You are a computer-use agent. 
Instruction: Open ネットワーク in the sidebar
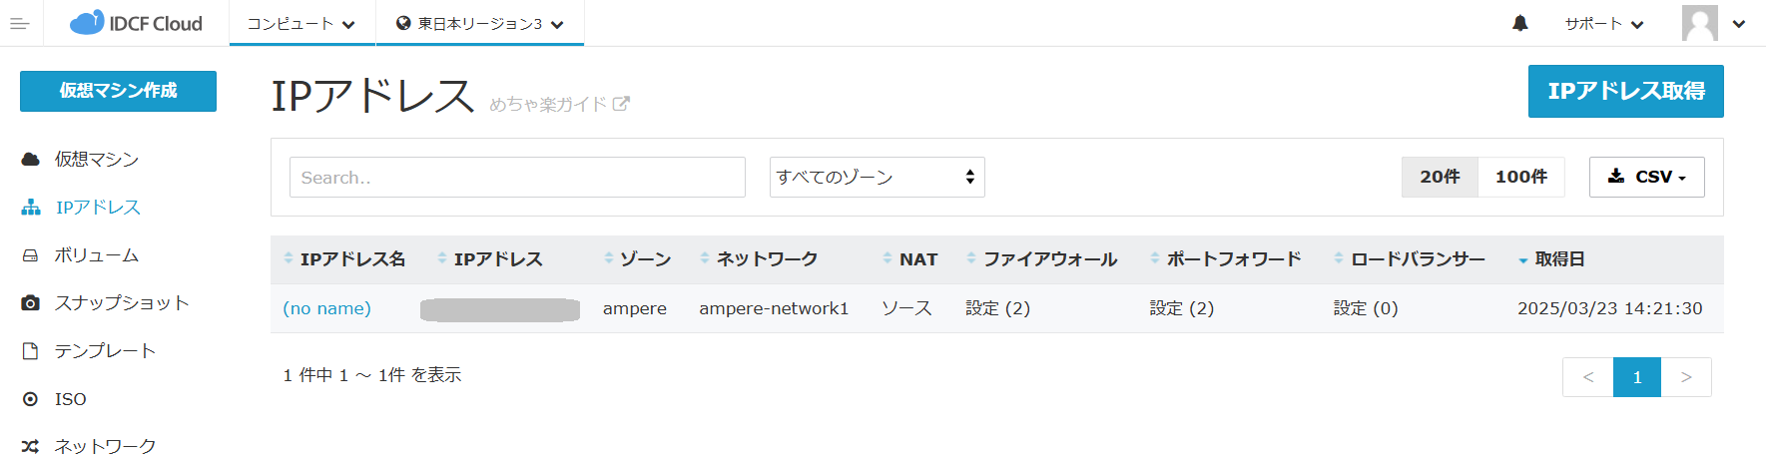tap(105, 446)
